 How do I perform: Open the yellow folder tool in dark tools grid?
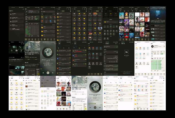point(90,48)
